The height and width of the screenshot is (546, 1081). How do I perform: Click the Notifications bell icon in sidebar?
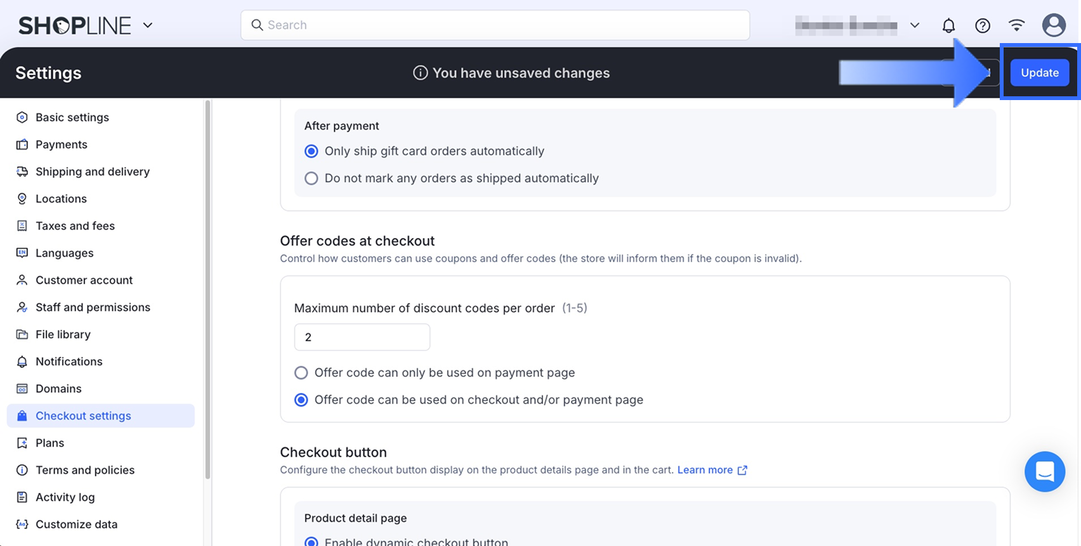22,362
